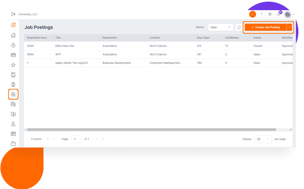This screenshot has height=189, width=304.
Task: Click the Create Job Posting button
Action: point(265,27)
